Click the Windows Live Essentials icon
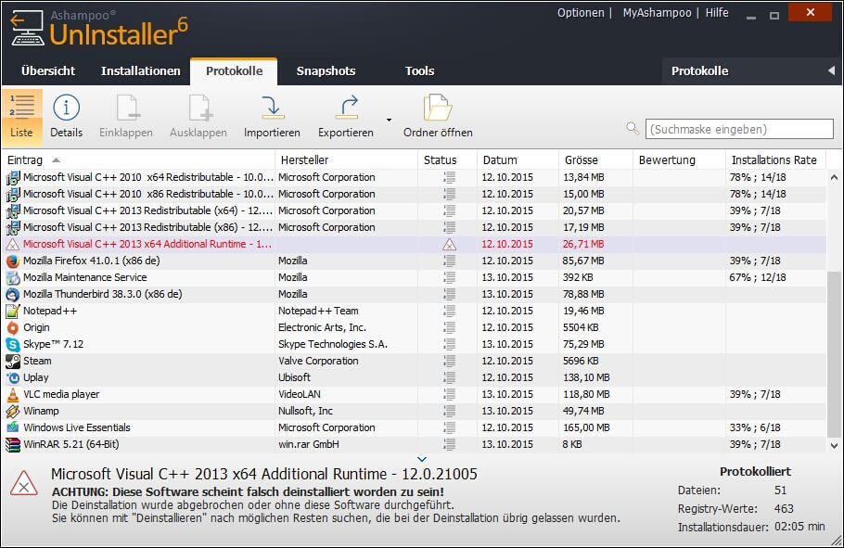844x548 pixels. (13, 428)
